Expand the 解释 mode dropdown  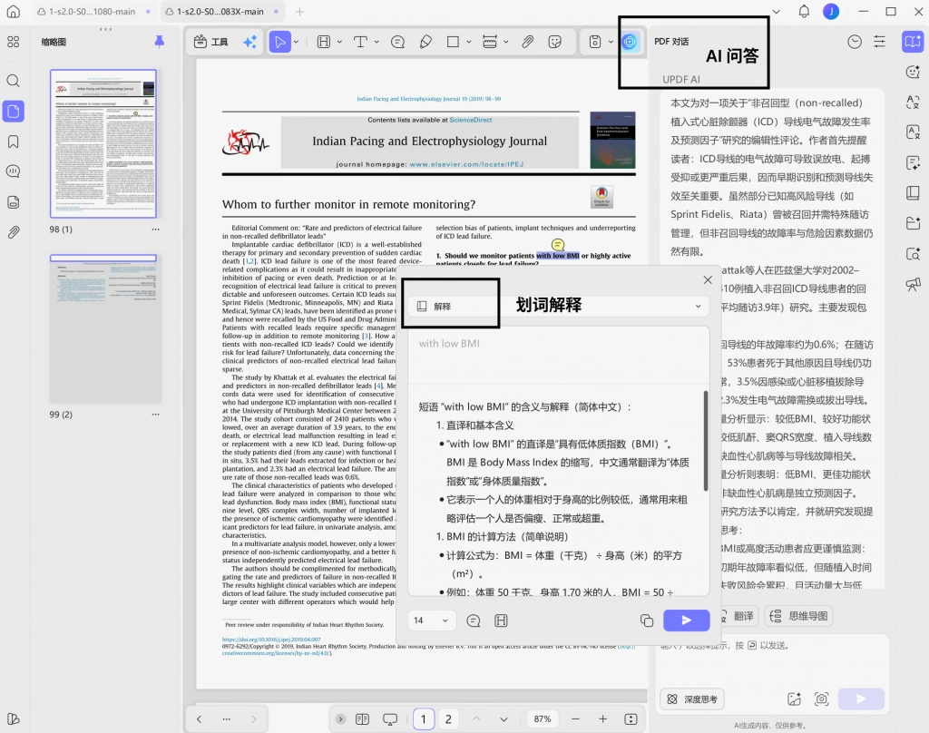(x=698, y=307)
